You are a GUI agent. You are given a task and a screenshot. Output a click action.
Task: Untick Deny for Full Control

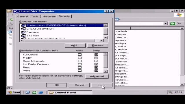[x=96, y=55]
